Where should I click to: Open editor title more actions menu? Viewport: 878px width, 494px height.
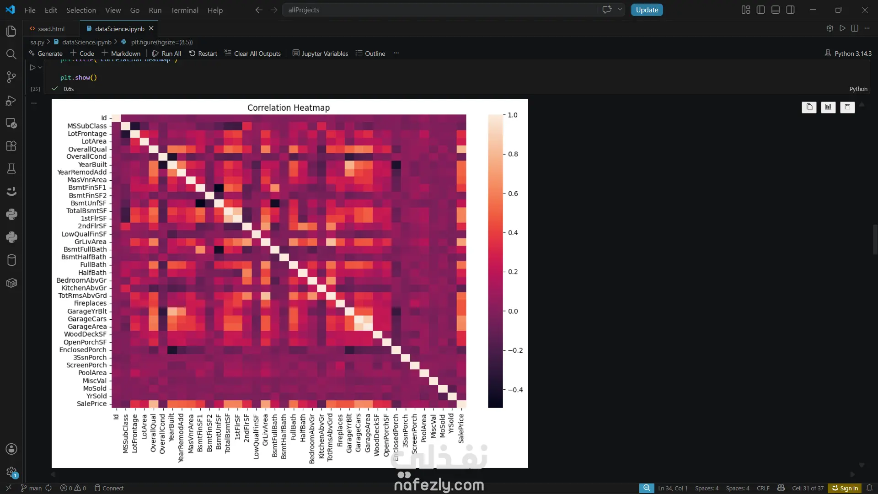coord(867,28)
